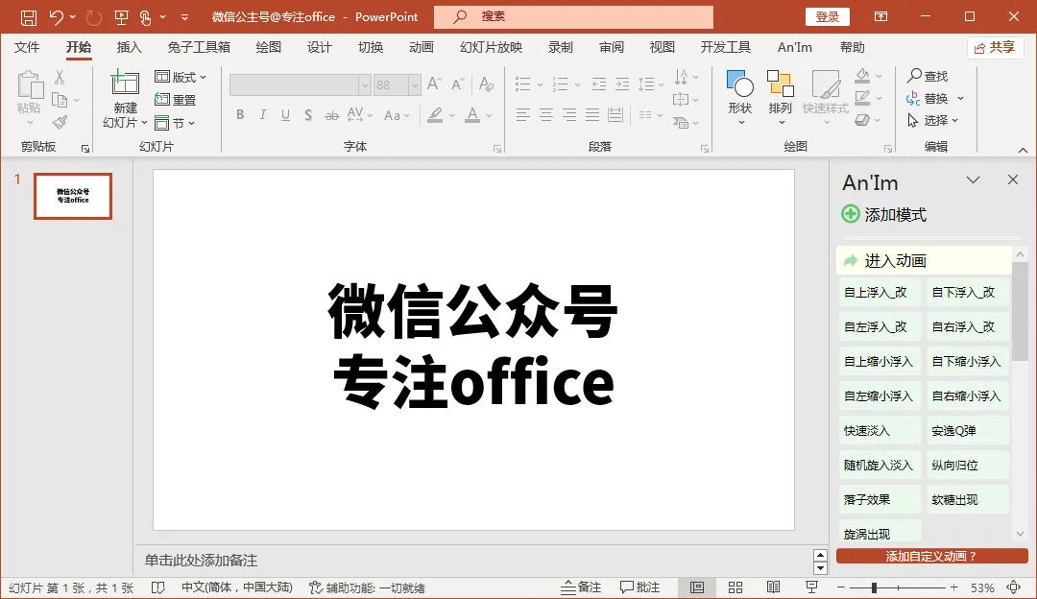Toggle the 备注 notes pane
1037x599 pixels.
point(581,587)
